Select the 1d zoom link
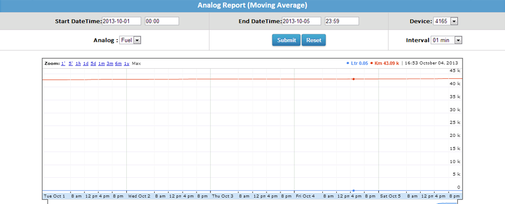This screenshot has width=505, height=204. tap(85, 63)
